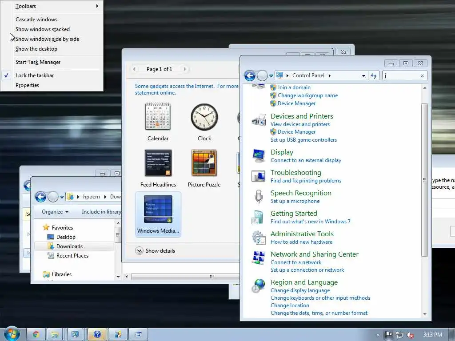Viewport: 455px width, 341px height.
Task: Go to next gadget page
Action: point(185,69)
